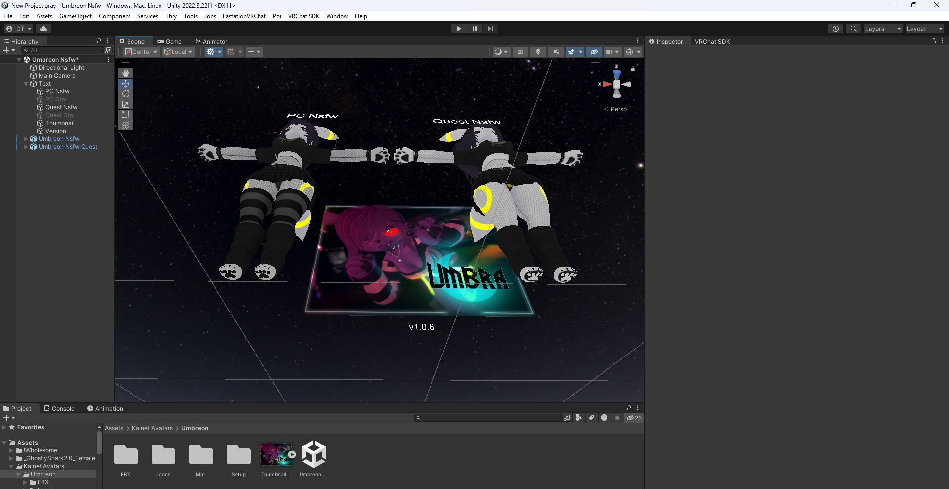Screen dimensions: 949x489
Task: Switch to the Game tab
Action: click(x=170, y=42)
